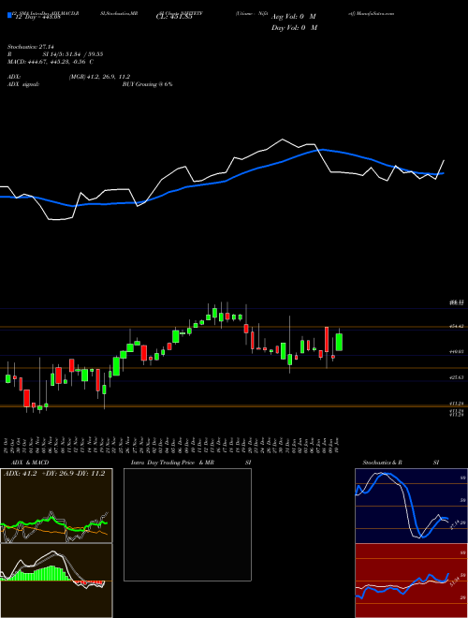Viewport: 468px width, 618px height.
Task: Click the ADX (MGR) 41.2, 26.9, 11.2 values
Action: (99, 77)
